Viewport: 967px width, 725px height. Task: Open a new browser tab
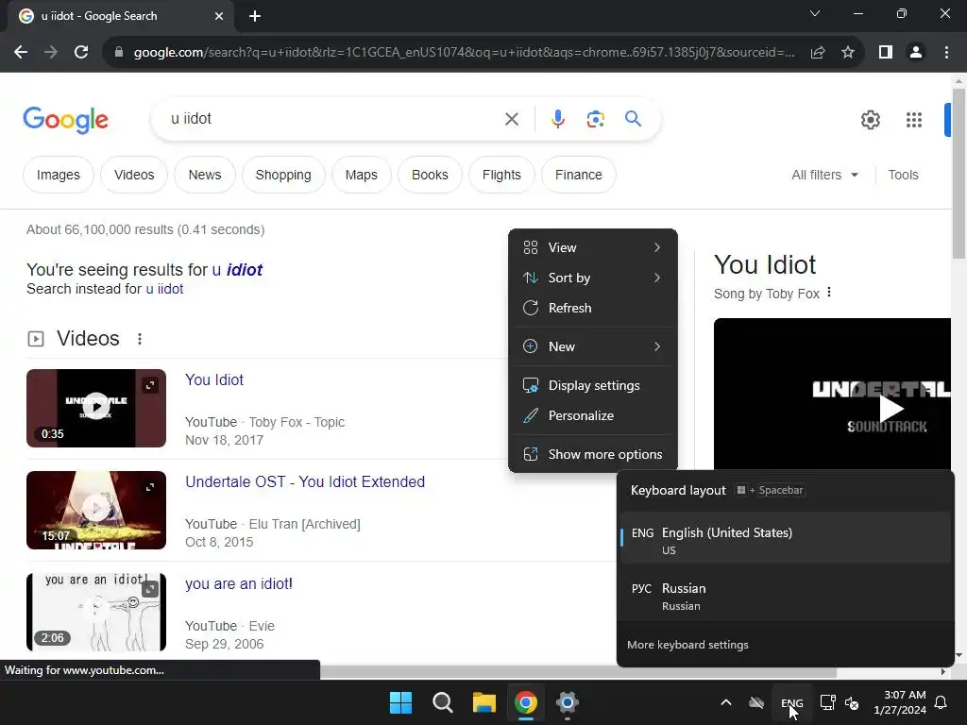click(255, 16)
